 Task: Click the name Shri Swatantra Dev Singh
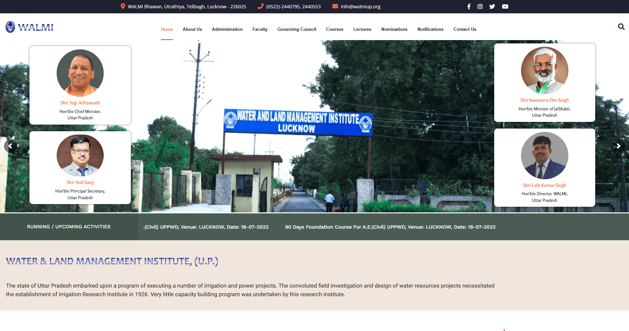[x=545, y=100]
